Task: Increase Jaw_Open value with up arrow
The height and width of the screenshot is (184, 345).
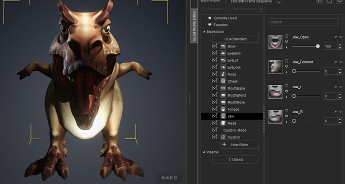Action: (339, 45)
